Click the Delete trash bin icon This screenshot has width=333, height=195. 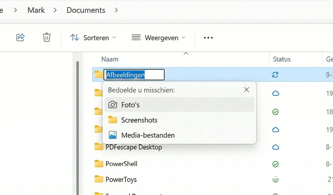click(47, 37)
